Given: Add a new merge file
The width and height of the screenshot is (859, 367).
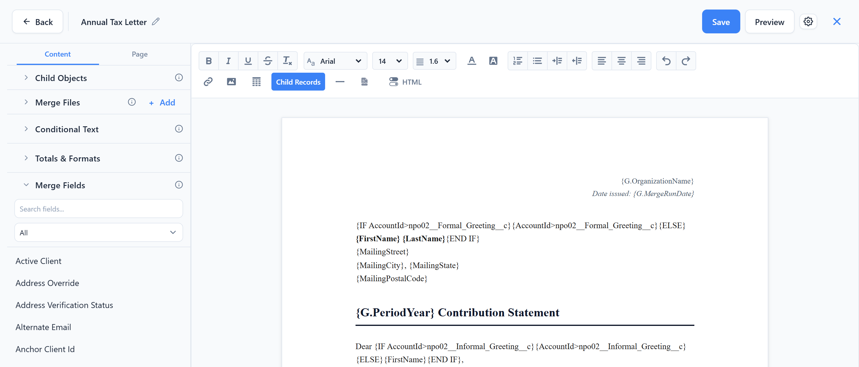Looking at the screenshot, I should coord(162,102).
